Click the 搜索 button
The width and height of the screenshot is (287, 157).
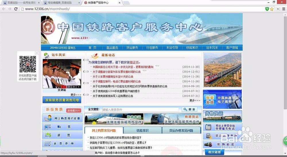click(x=189, y=109)
